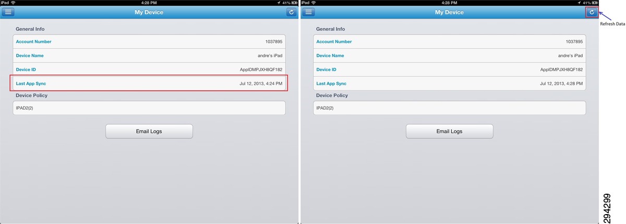Image resolution: width=626 pixels, height=224 pixels.
Task: Tap refresh icon on left screen
Action: (291, 12)
